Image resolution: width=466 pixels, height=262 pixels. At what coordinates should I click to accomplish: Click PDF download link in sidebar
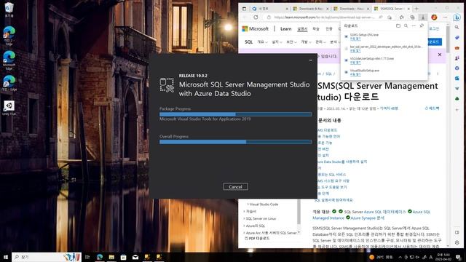(257, 239)
